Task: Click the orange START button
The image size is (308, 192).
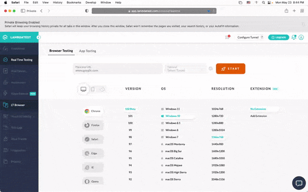Action: [230, 69]
